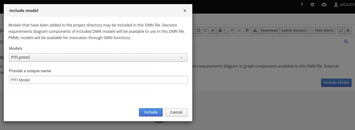Image resolution: width=355 pixels, height=130 pixels.
Task: Click the undo arrow in the toolbar
Action: [x=198, y=30]
